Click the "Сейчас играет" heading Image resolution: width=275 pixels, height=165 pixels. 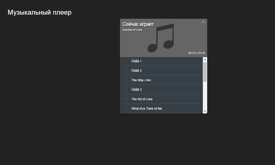[x=138, y=24]
